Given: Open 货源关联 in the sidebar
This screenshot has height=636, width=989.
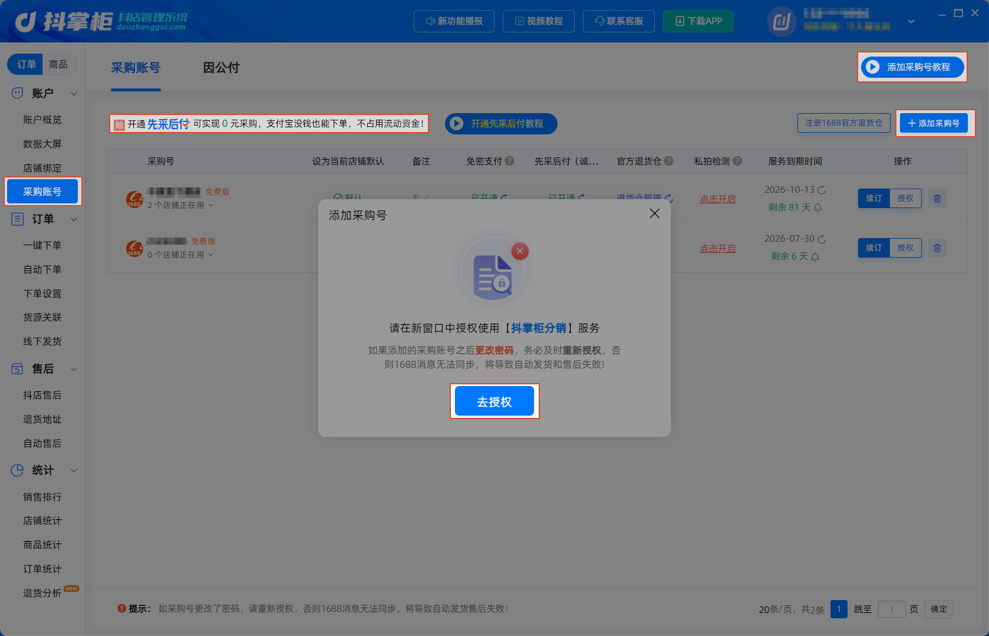Looking at the screenshot, I should pyautogui.click(x=42, y=317).
